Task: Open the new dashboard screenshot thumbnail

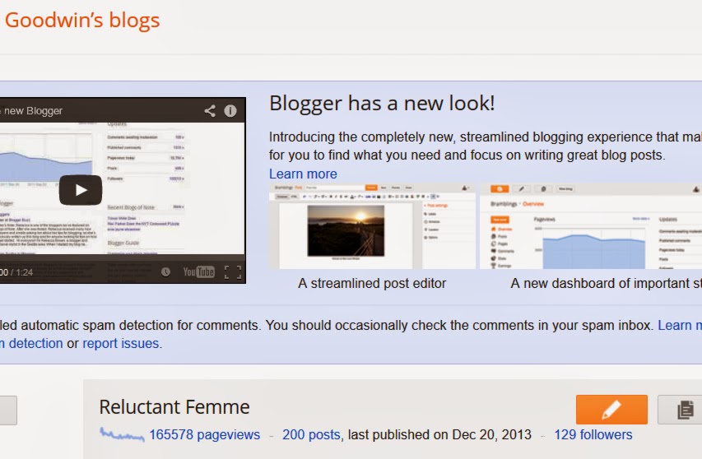Action: coord(591,226)
